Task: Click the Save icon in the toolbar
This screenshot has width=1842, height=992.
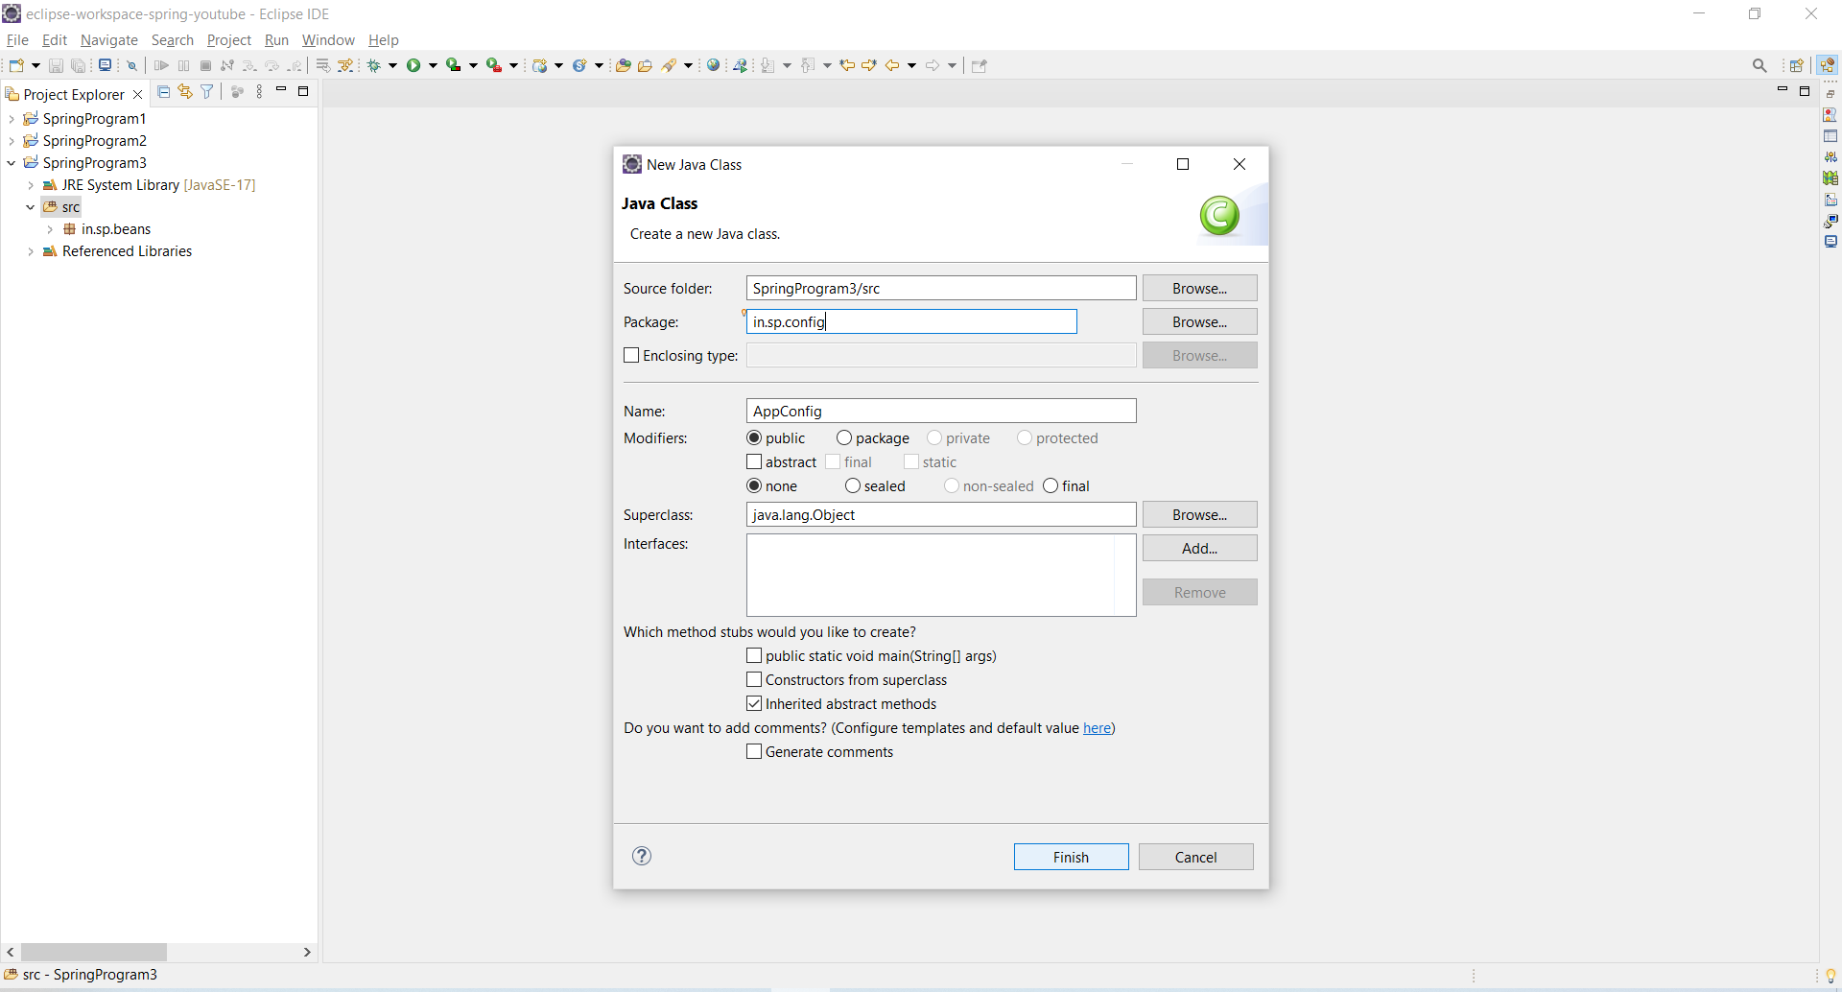Action: coord(56,65)
